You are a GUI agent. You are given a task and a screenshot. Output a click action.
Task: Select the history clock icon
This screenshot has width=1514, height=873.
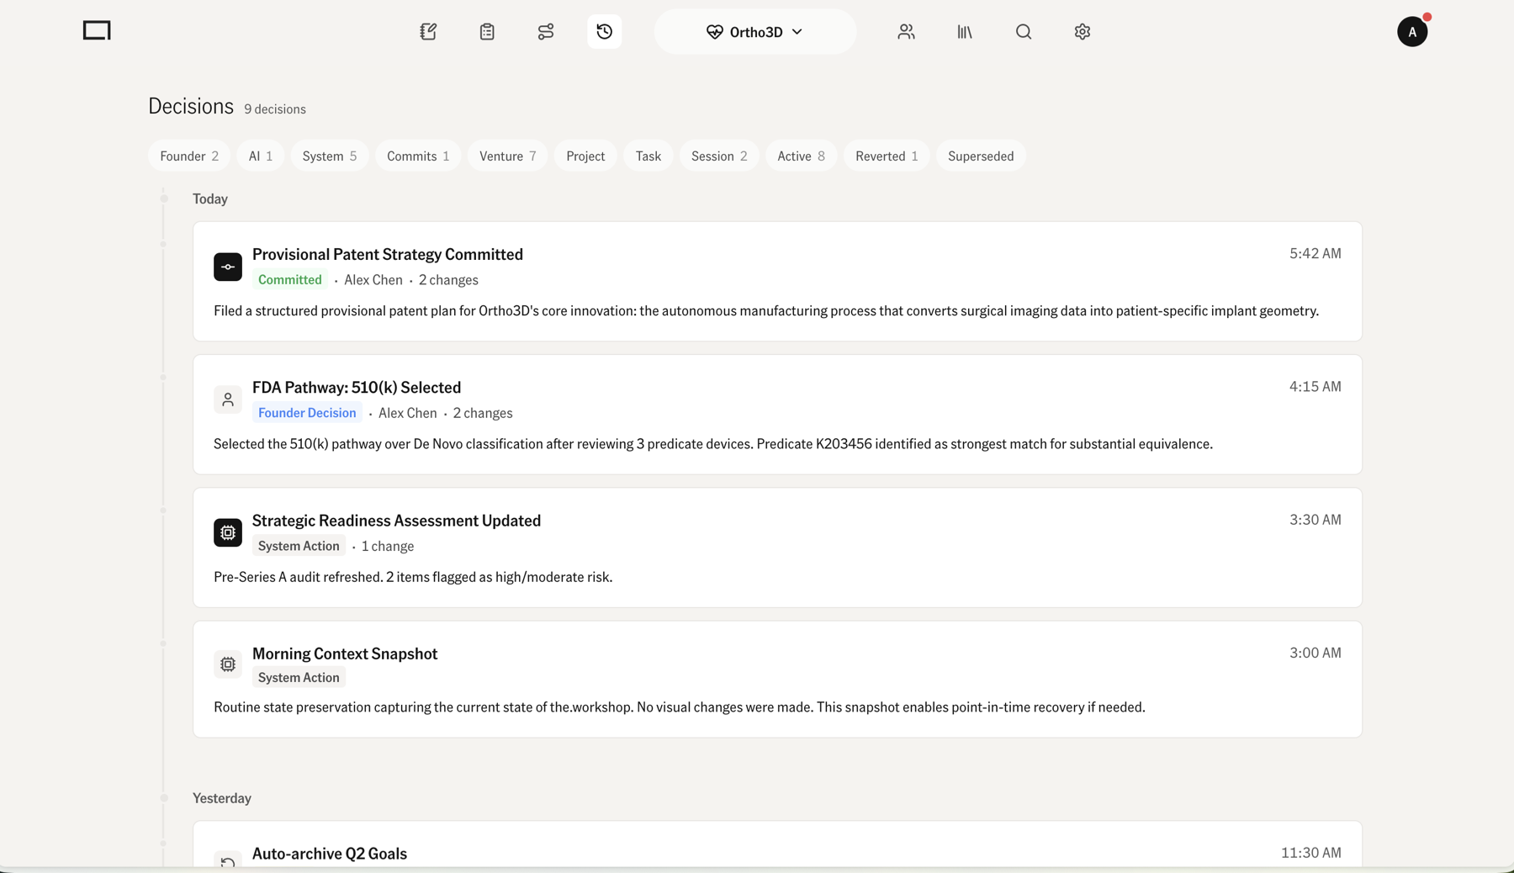point(605,32)
